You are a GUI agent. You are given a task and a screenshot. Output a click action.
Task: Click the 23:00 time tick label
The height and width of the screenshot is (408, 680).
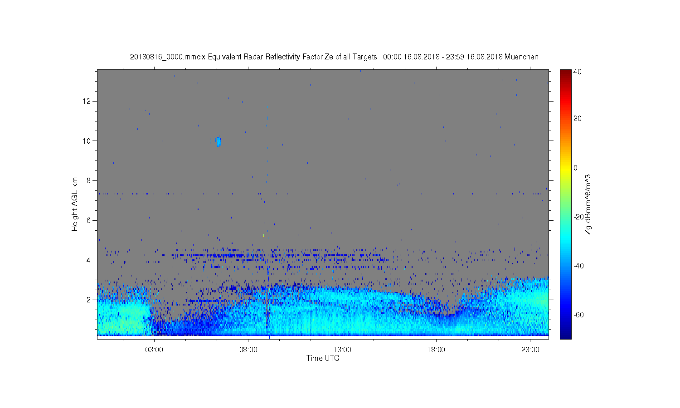(530, 350)
